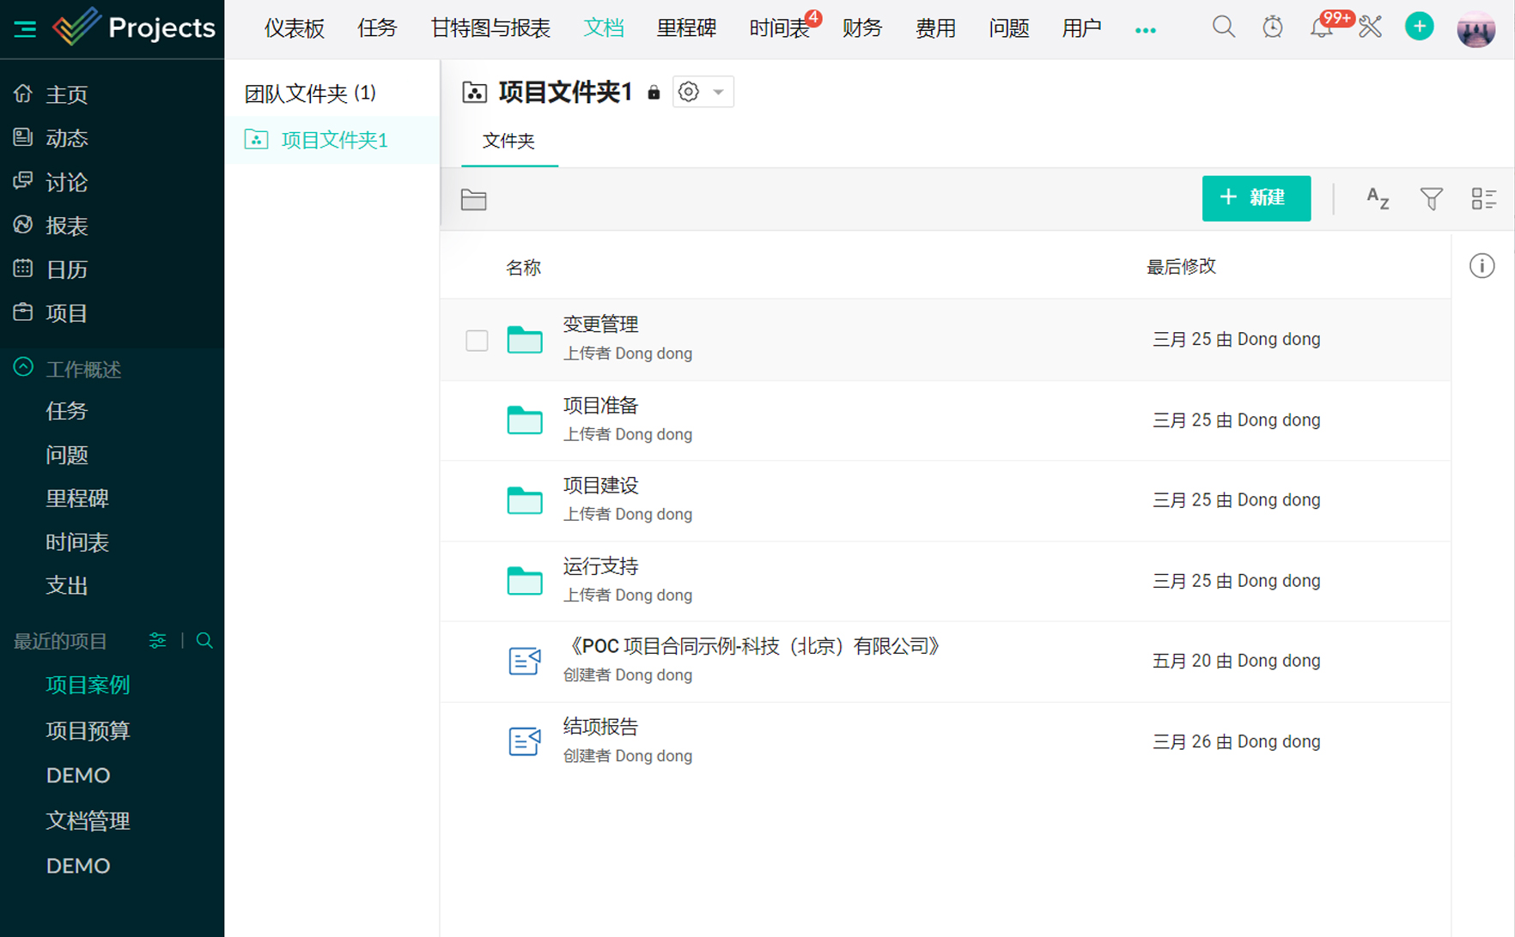The width and height of the screenshot is (1515, 937).
Task: Show the info details panel icon
Action: coord(1482,266)
